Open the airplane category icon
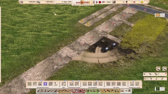The width and height of the screenshot is (168, 94). (52, 91)
